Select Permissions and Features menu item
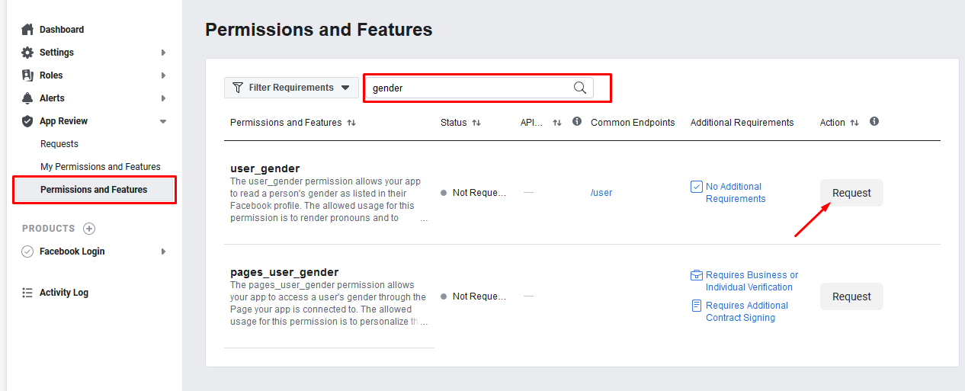 click(94, 190)
